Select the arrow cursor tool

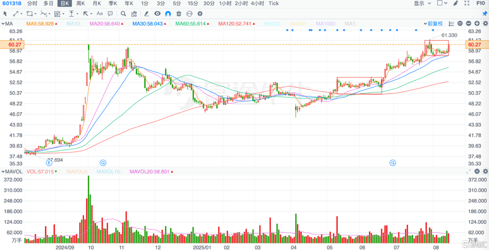click(x=5, y=14)
